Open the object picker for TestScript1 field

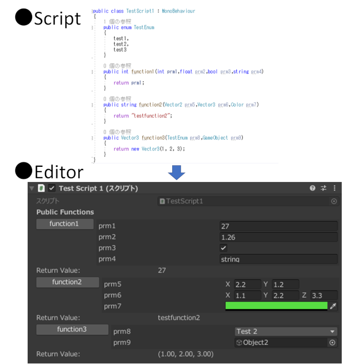(334, 201)
